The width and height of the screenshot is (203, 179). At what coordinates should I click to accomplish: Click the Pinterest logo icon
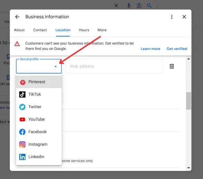(x=23, y=82)
